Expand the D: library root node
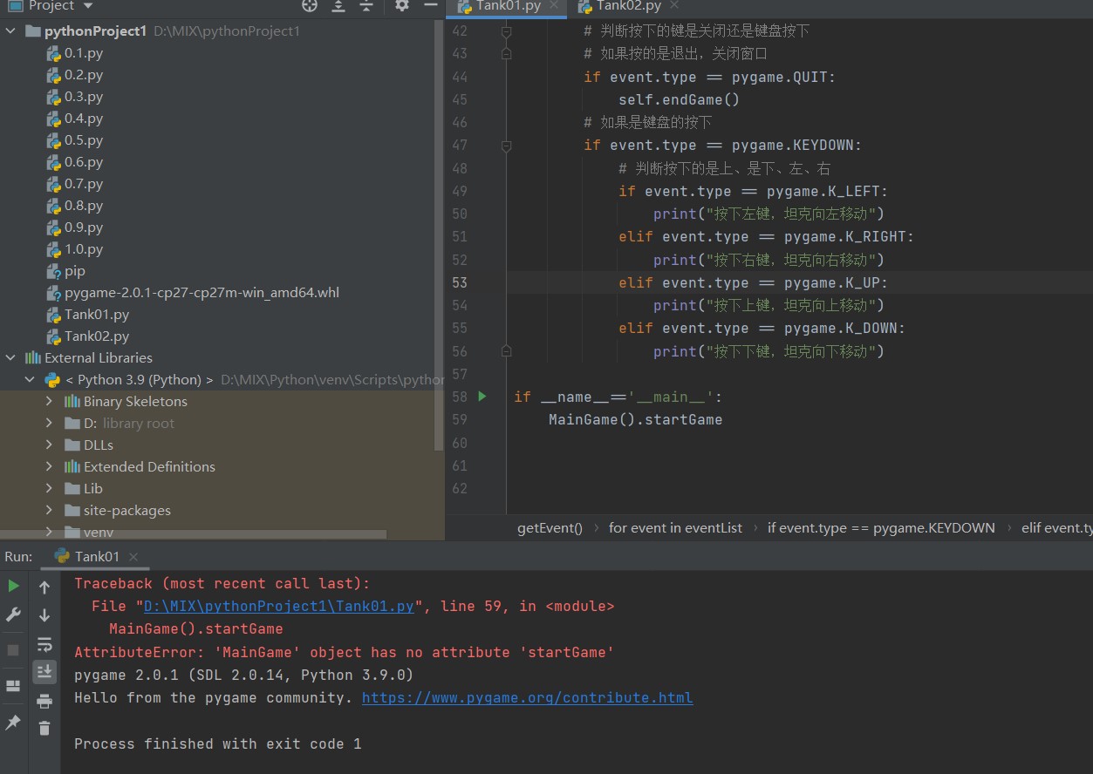The image size is (1093, 774). [50, 423]
